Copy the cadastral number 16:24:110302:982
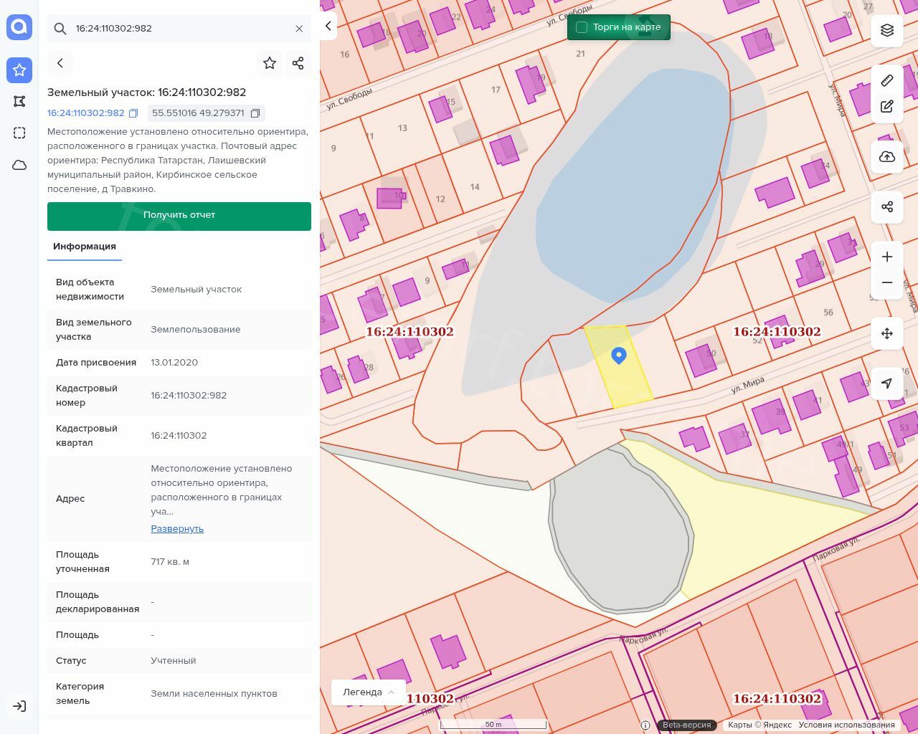This screenshot has height=734, width=918. [x=133, y=113]
